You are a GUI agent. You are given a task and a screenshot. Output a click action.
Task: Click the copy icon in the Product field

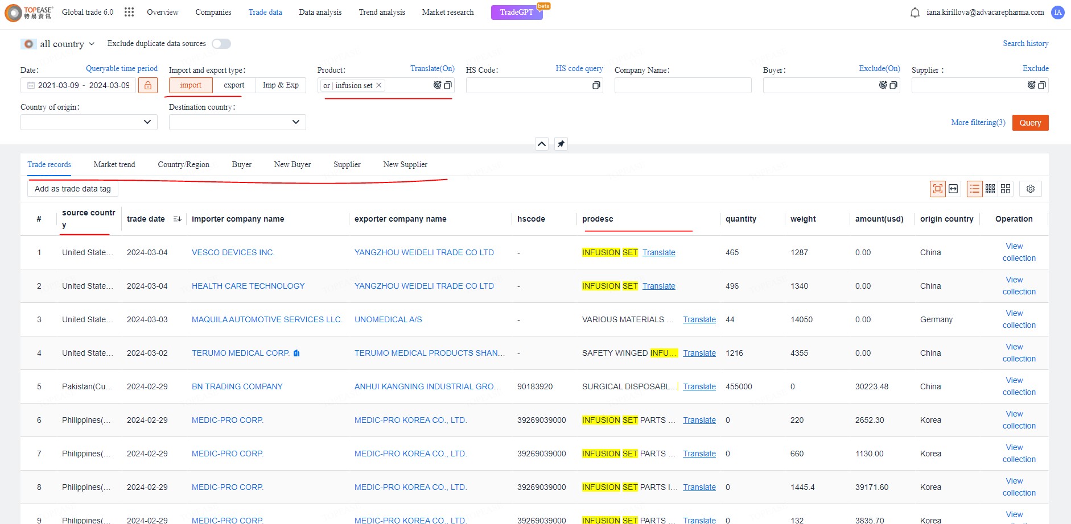click(x=448, y=85)
